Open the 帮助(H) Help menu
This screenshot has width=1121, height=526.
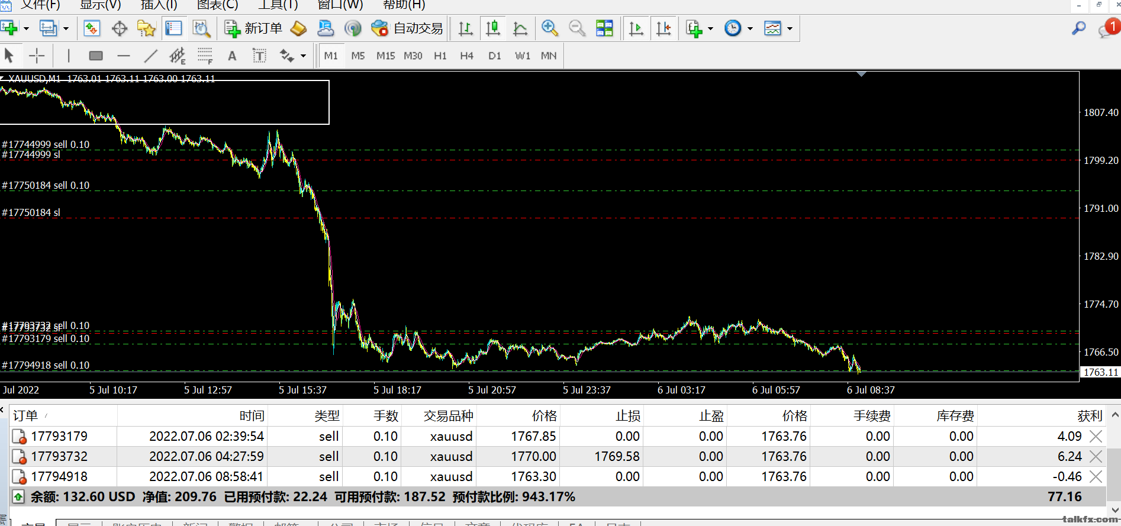coord(404,5)
